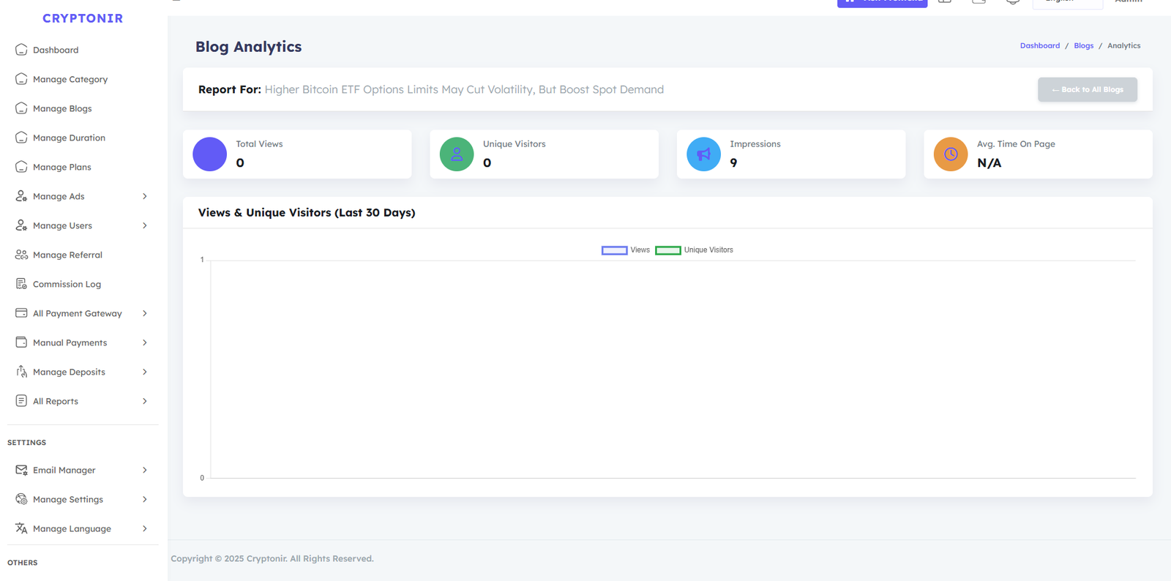Click the CRYPTONIR logo
This screenshot has height=581, width=1171.
pyautogui.click(x=83, y=18)
